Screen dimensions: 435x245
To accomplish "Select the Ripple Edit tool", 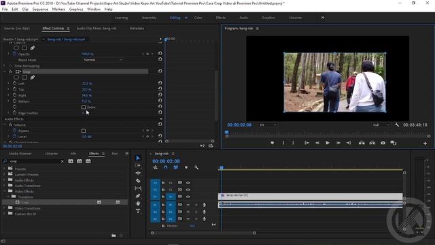I will coord(138,173).
